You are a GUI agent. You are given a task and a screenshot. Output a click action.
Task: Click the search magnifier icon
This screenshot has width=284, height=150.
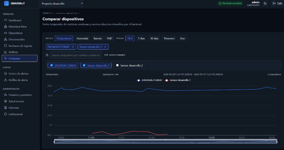47,55
